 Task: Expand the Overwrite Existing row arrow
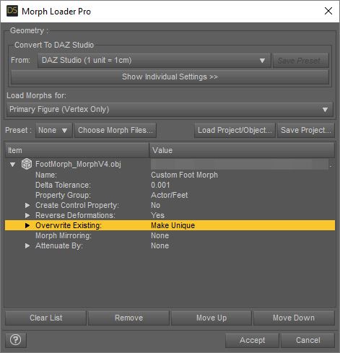[27, 225]
